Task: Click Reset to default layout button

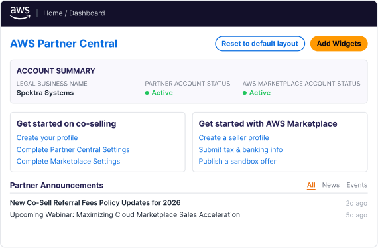Action: tap(260, 44)
